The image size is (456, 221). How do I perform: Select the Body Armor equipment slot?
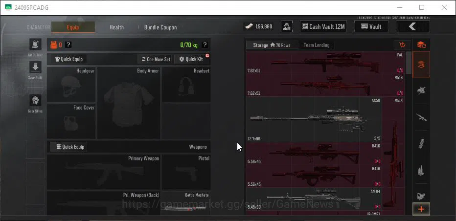click(129, 103)
